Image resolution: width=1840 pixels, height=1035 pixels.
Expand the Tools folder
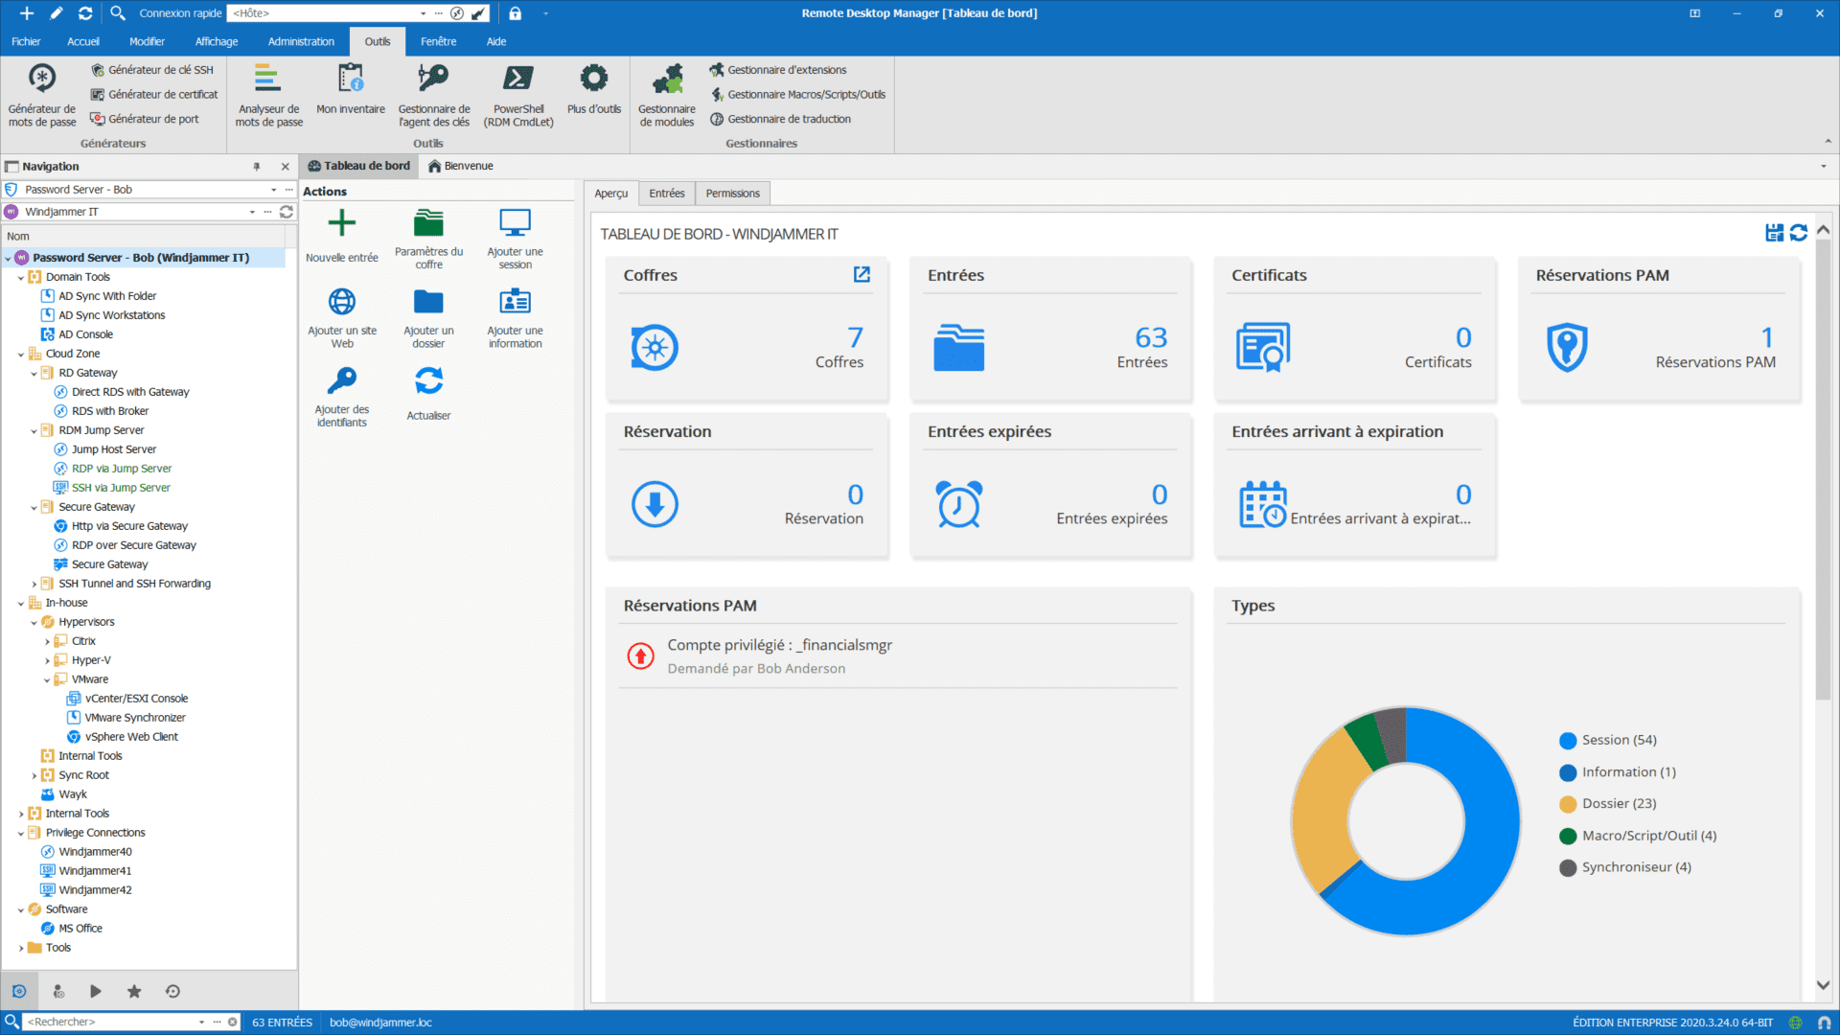tap(21, 948)
